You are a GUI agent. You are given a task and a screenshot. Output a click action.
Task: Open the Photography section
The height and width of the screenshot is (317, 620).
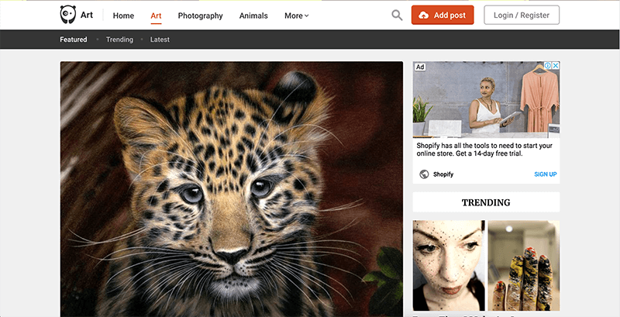tap(200, 16)
